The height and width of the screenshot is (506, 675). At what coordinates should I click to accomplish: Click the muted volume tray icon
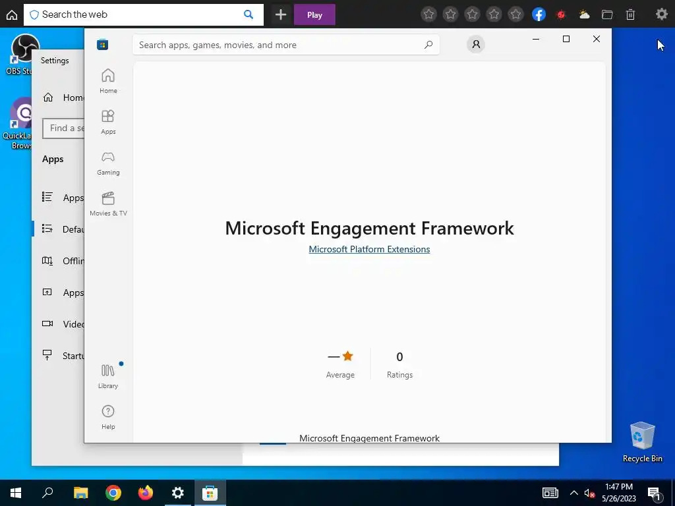[x=589, y=493]
